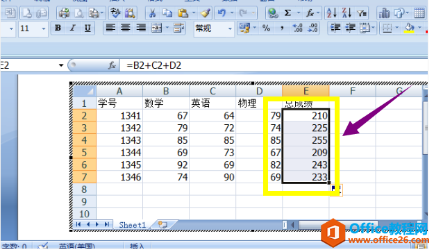Screen dimensions: 434x252
Task: Click the vertical scrollbar thumb of the sheet
Action: 426,128
